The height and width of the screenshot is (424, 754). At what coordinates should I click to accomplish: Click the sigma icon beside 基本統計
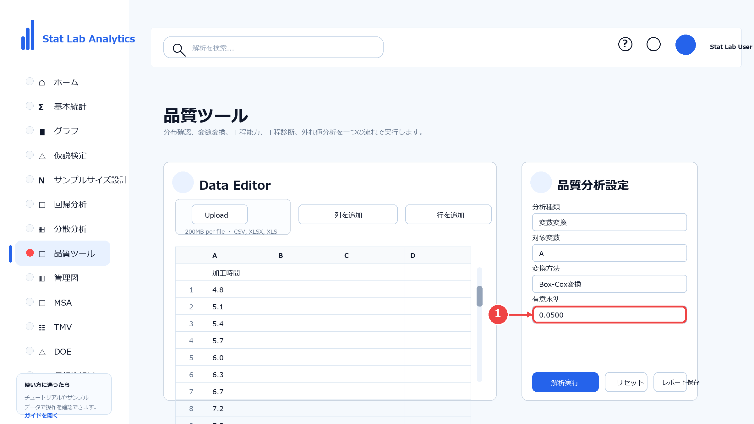pyautogui.click(x=41, y=107)
